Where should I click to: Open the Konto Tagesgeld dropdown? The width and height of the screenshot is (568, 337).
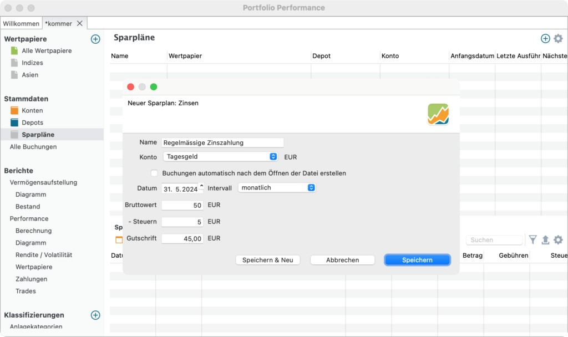[220, 156]
